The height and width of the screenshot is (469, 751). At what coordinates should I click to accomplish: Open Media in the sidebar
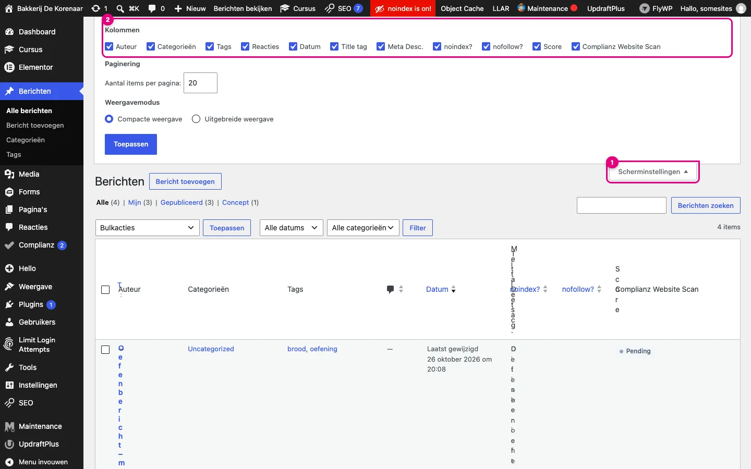[x=29, y=174]
